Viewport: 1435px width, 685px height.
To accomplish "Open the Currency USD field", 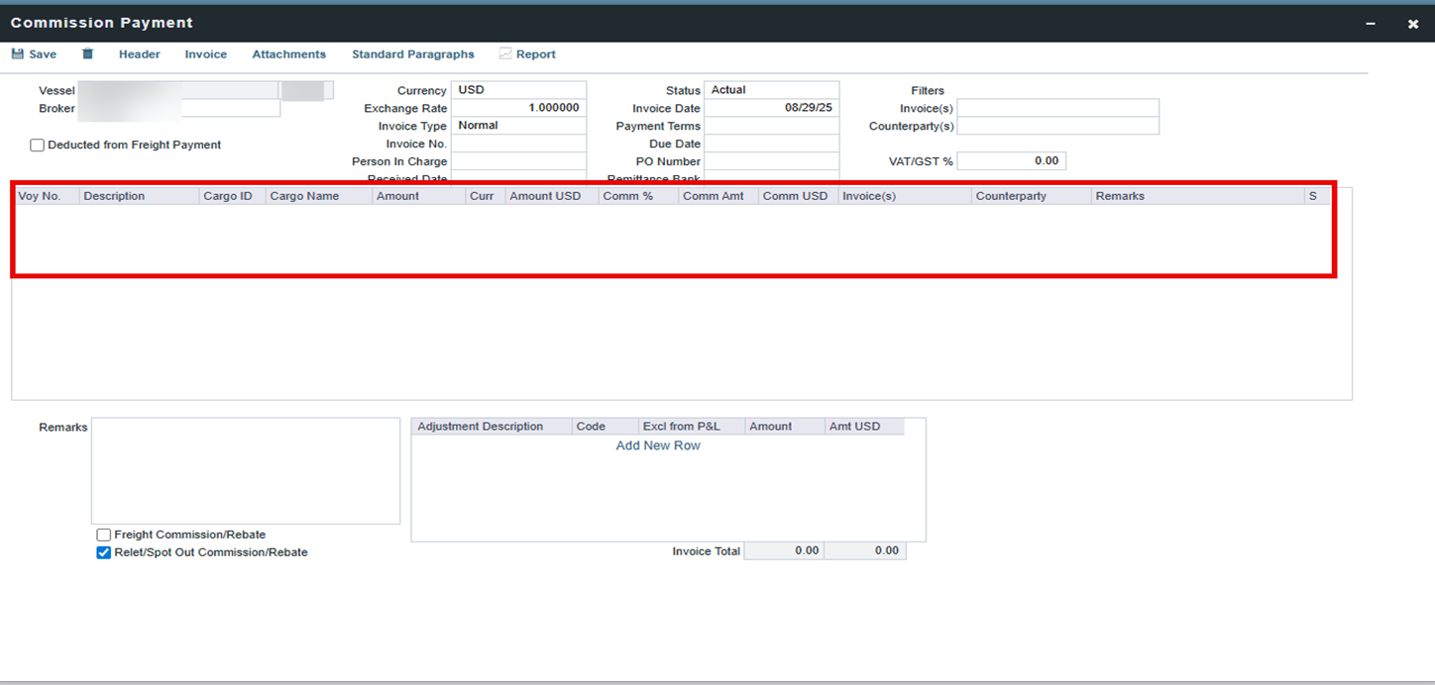I will pyautogui.click(x=517, y=90).
